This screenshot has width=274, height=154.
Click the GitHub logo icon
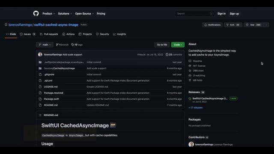click(36, 13)
